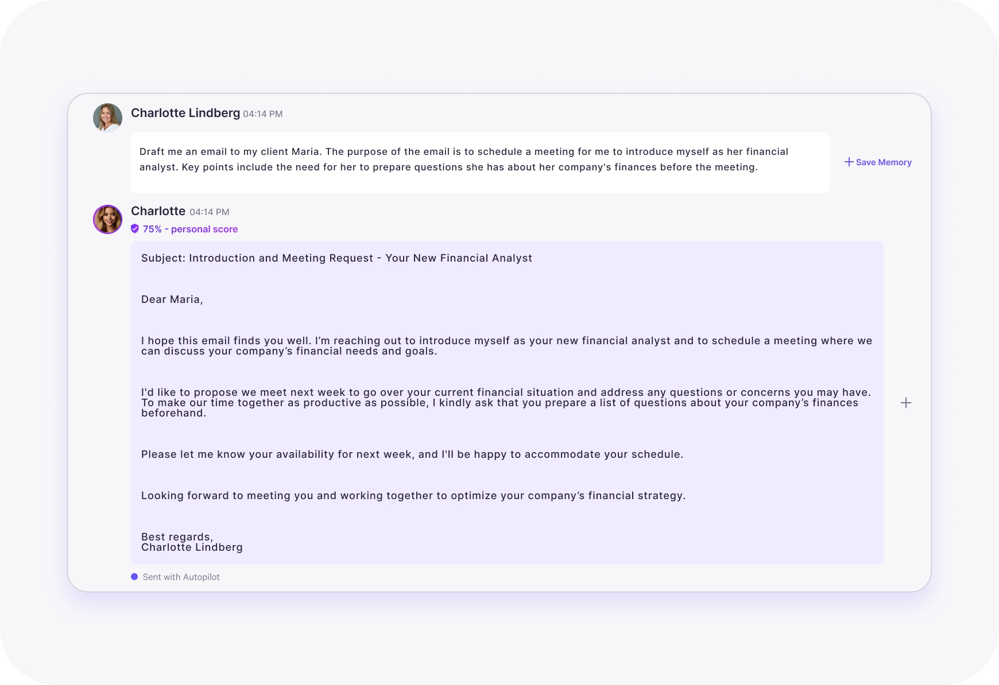Screen dimensions: 999x685
Task: Click the Looking forward to meeting you line
Action: 413,496
